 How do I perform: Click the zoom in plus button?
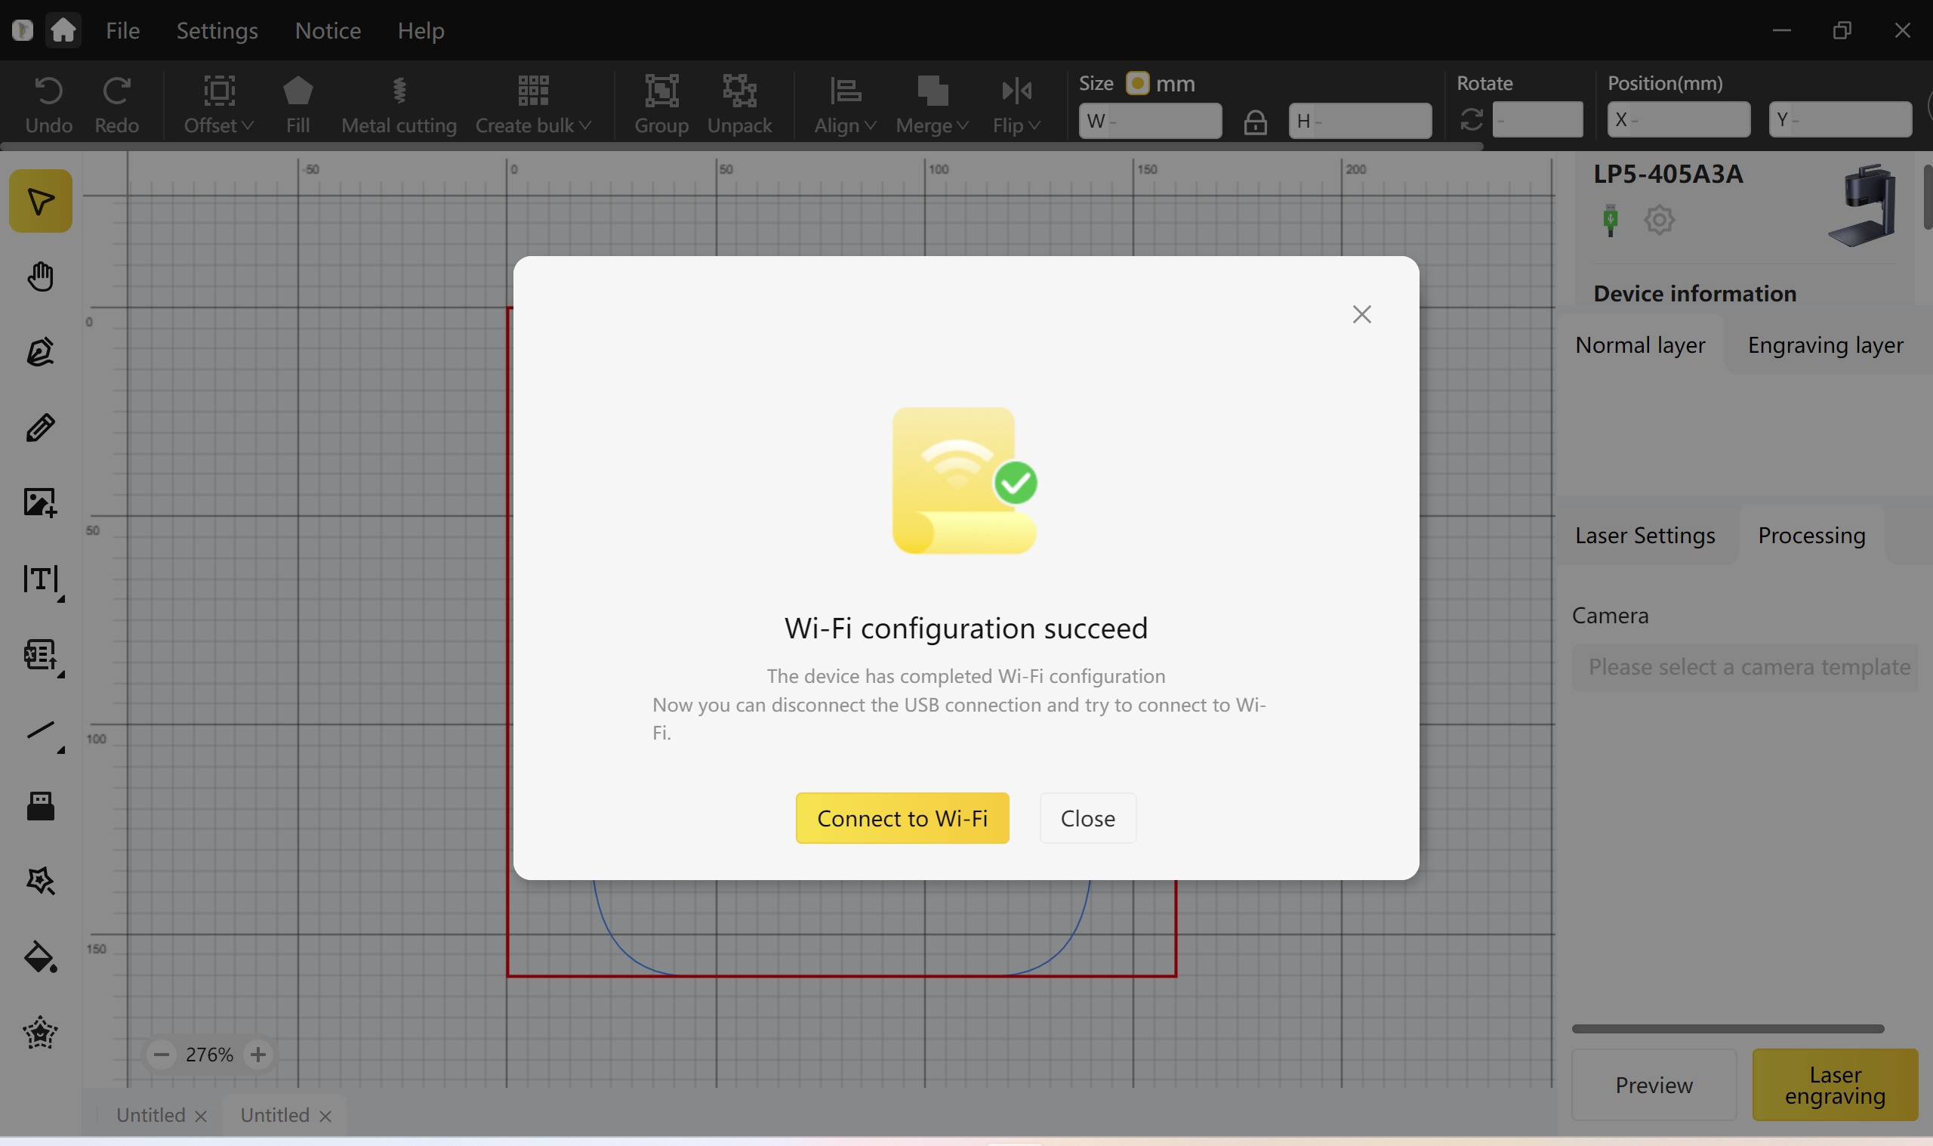click(257, 1055)
